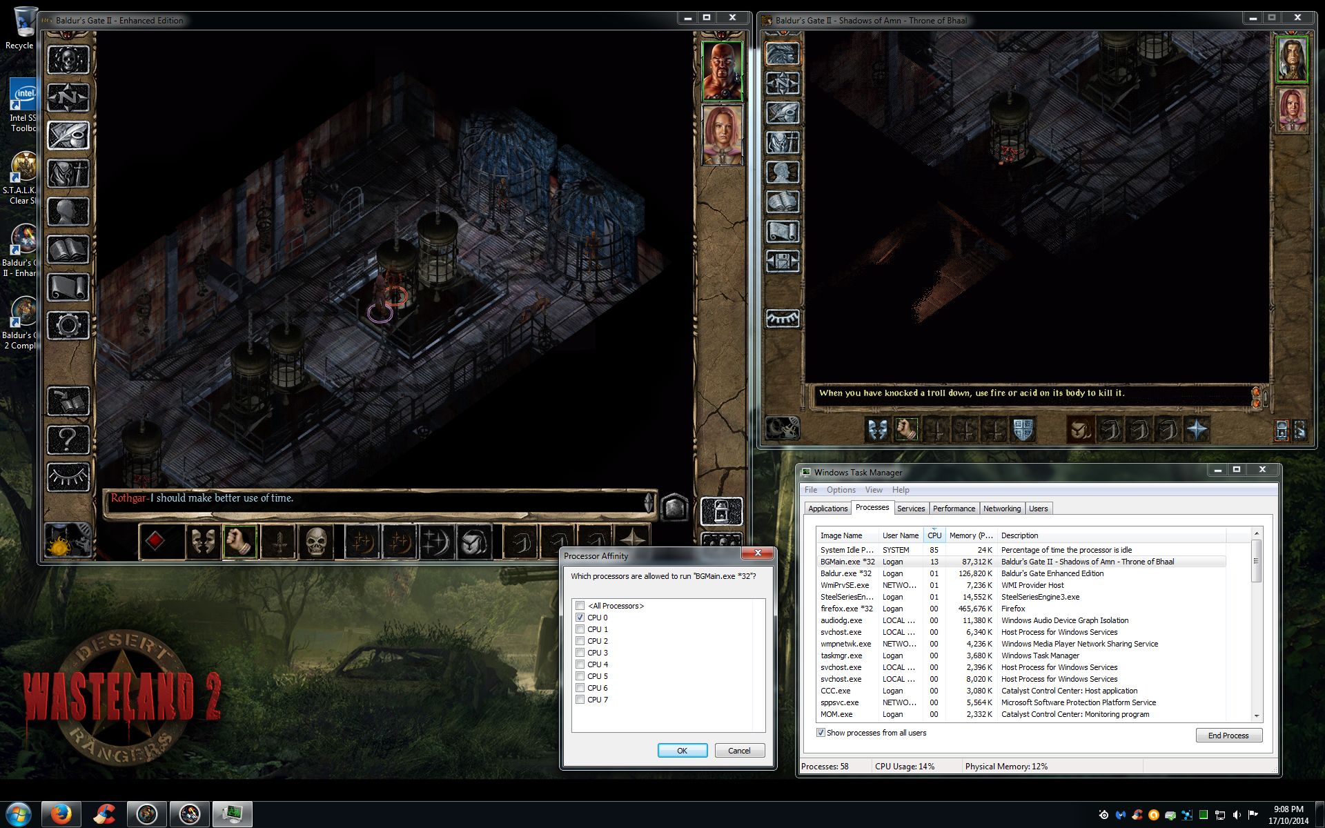Select the bald warrior portrait in Enhanced Edition
The width and height of the screenshot is (1325, 828).
click(722, 71)
